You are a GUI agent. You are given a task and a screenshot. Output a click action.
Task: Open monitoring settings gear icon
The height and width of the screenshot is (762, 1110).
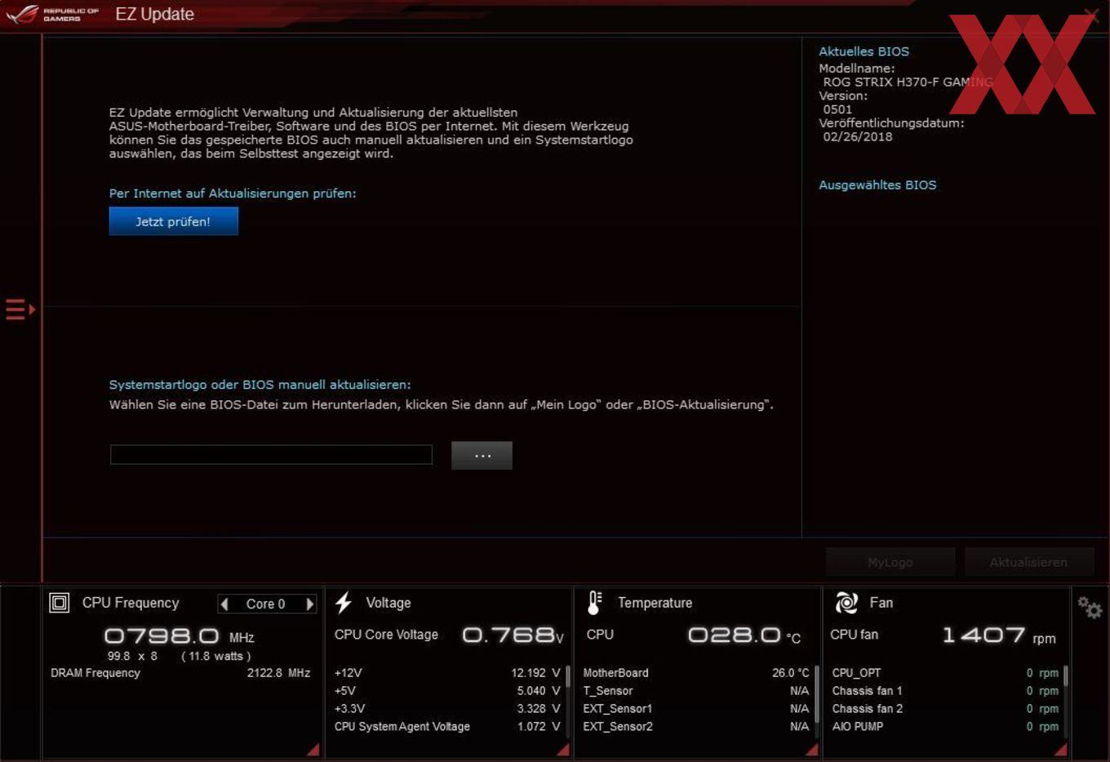point(1090,607)
